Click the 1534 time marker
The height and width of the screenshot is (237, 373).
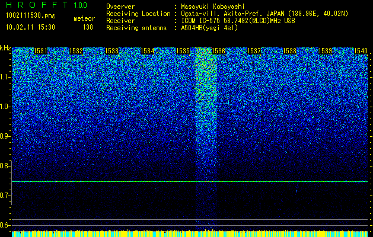tap(147, 51)
